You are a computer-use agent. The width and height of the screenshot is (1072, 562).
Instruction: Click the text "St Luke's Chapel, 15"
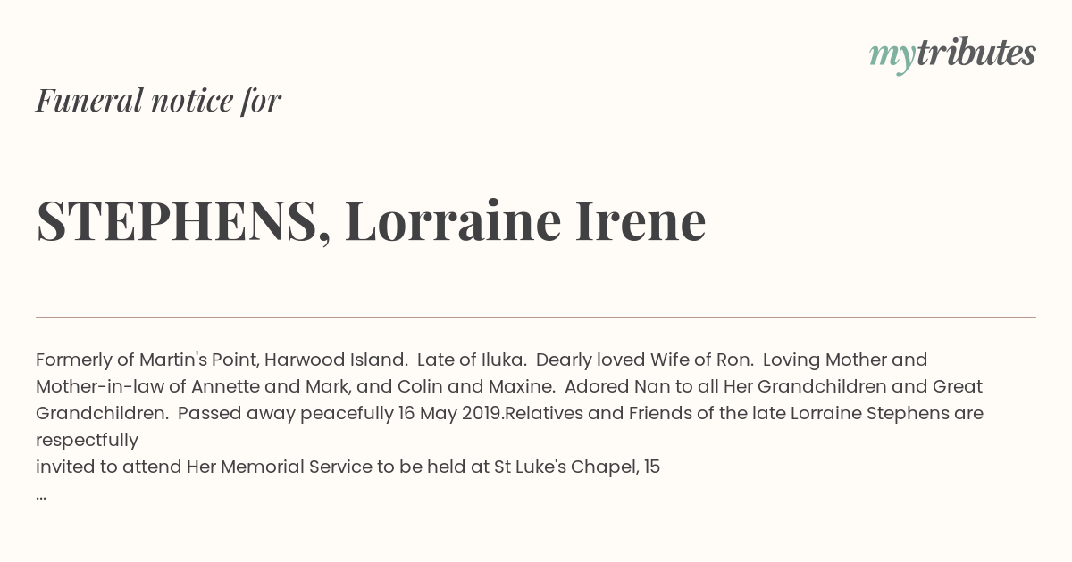click(x=577, y=467)
